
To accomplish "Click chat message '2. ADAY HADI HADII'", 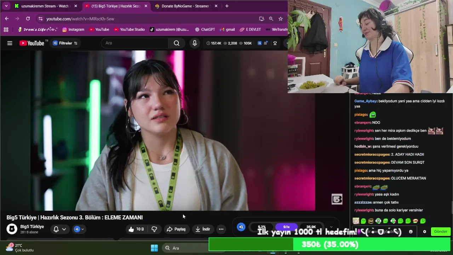I will [x=407, y=154].
